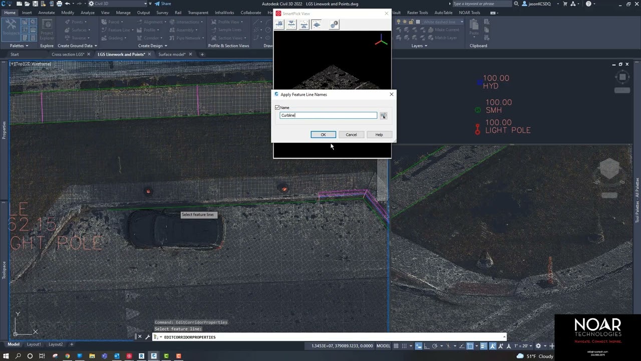Toggle the Name checkbox in Apply Feature Line Names
This screenshot has width=641, height=361.
[x=277, y=107]
